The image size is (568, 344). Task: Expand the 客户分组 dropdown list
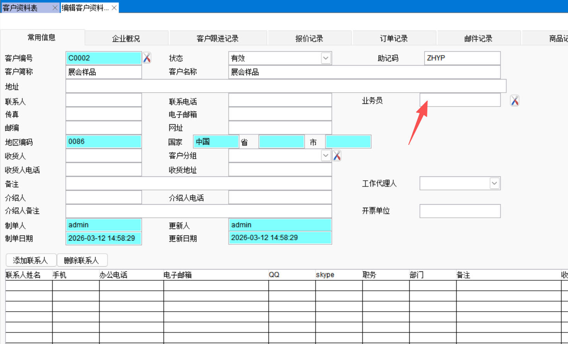point(326,156)
